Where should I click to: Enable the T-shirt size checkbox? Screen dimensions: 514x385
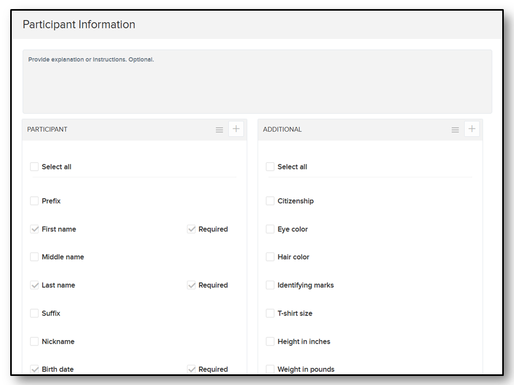point(270,313)
